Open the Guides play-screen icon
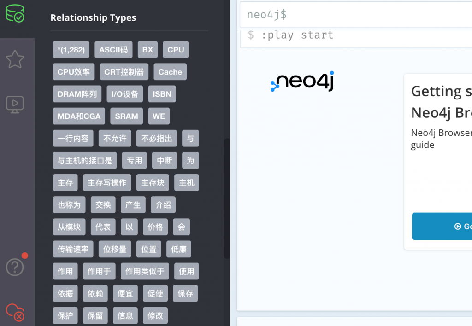 [15, 105]
